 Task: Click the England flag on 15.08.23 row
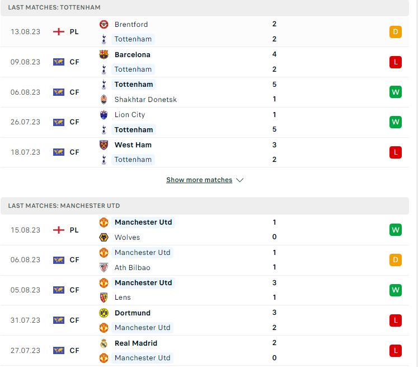coord(59,230)
